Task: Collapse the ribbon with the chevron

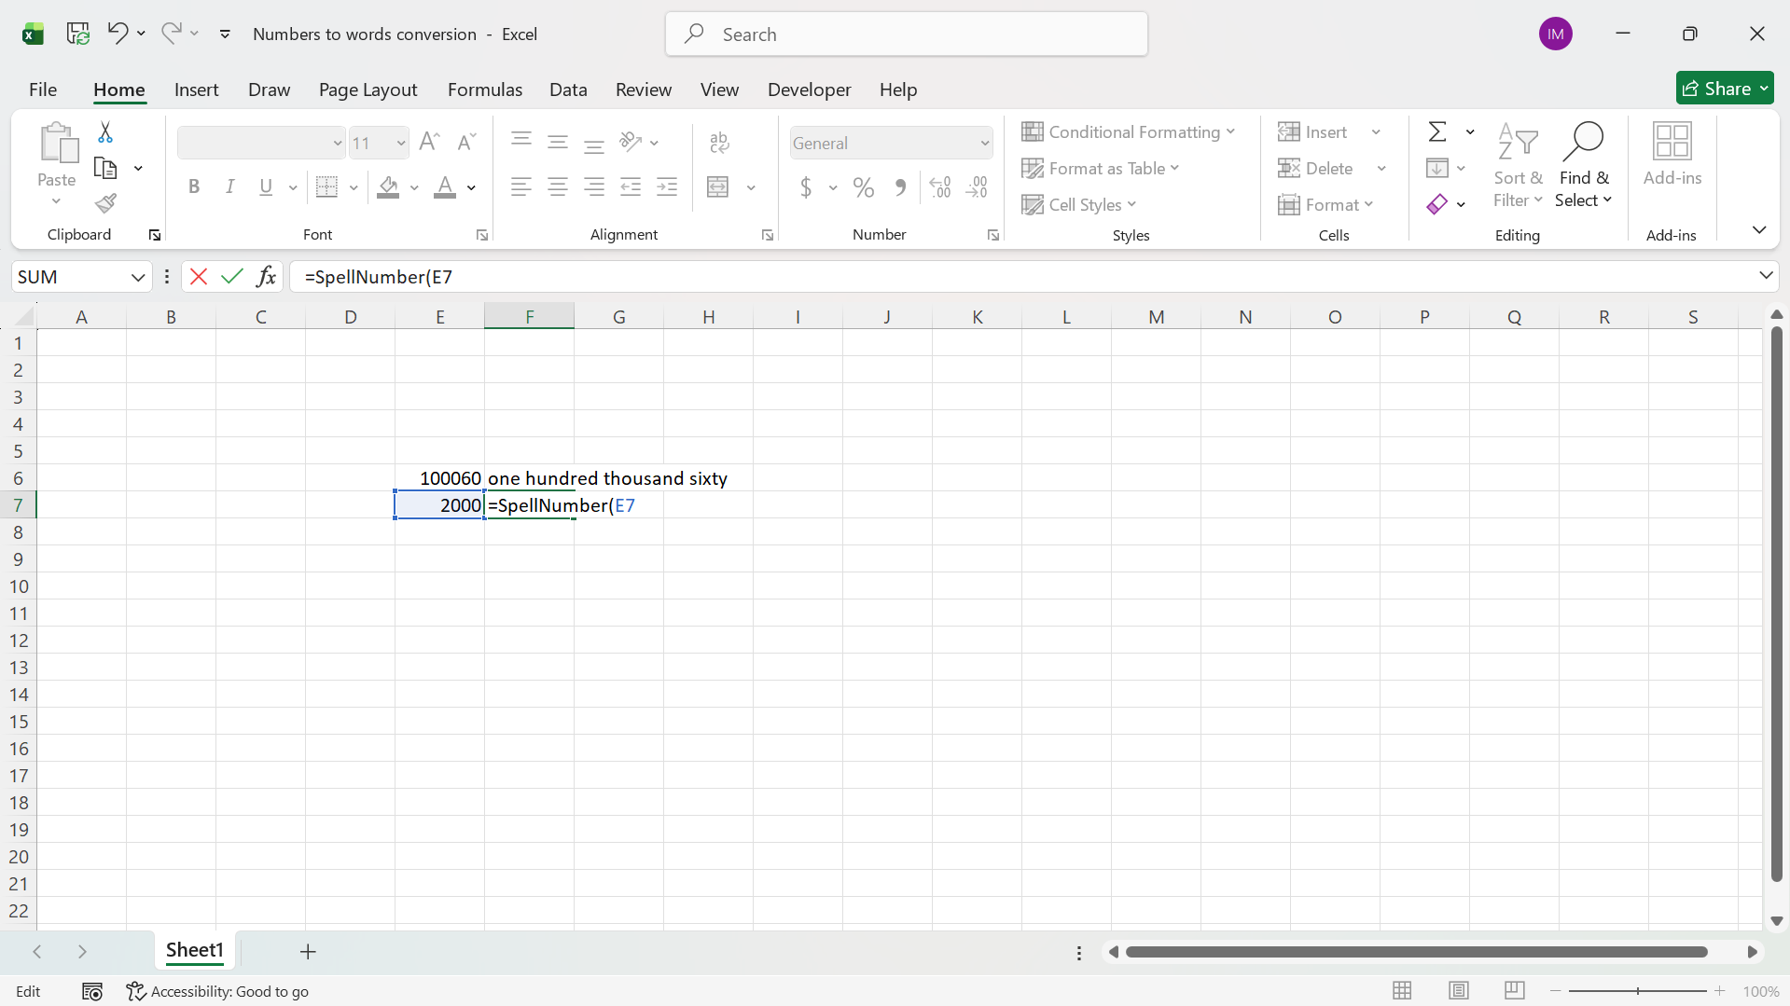Action: pyautogui.click(x=1759, y=229)
